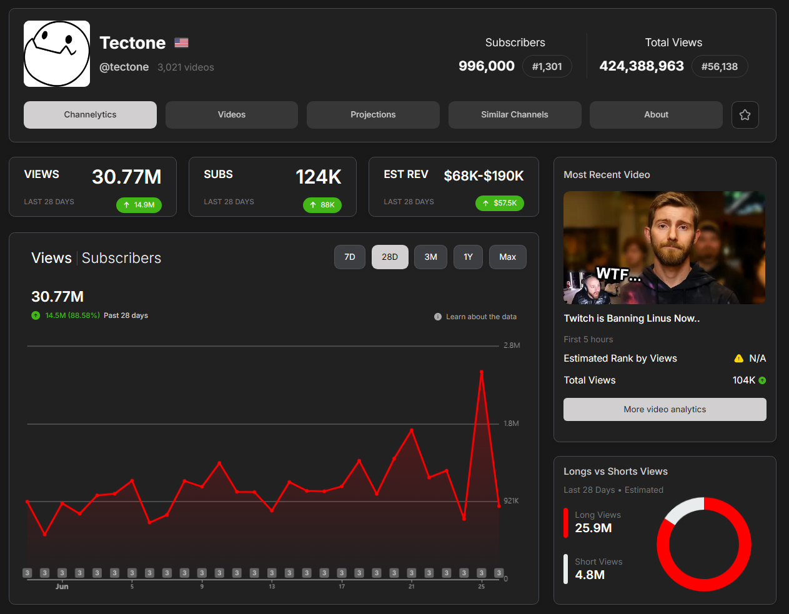Image resolution: width=789 pixels, height=614 pixels.
Task: Open More video analytics
Action: [x=665, y=410]
